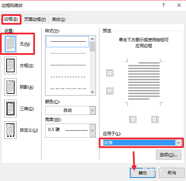Click the style list scroll up arrow
The image size is (186, 181).
click(x=92, y=39)
